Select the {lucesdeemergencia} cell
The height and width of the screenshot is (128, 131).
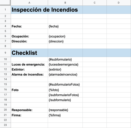click(x=65, y=65)
